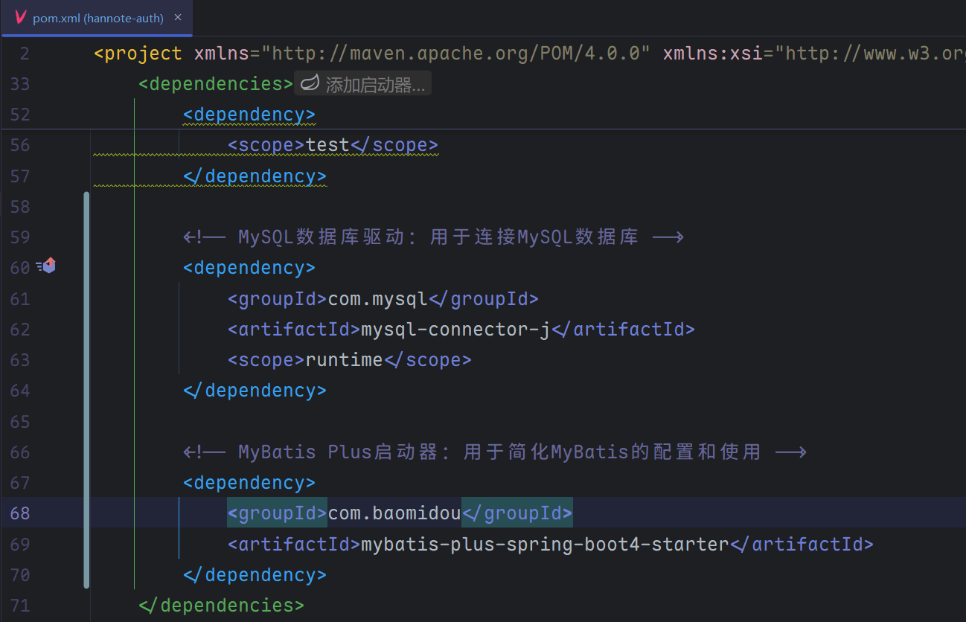Click line number 68 in the gutter
The height and width of the screenshot is (622, 966).
click(20, 513)
